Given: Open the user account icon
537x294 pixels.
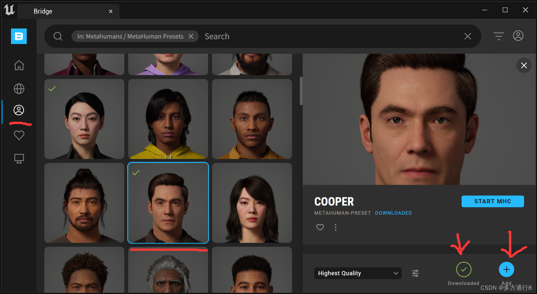Looking at the screenshot, I should coord(518,36).
